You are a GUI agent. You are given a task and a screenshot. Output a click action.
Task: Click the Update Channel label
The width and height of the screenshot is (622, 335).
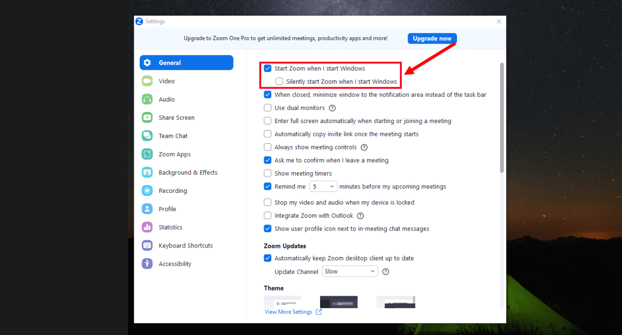pyautogui.click(x=296, y=272)
